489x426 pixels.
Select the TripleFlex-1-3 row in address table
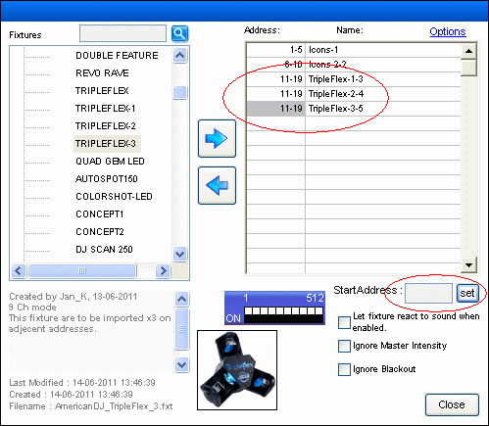click(354, 79)
